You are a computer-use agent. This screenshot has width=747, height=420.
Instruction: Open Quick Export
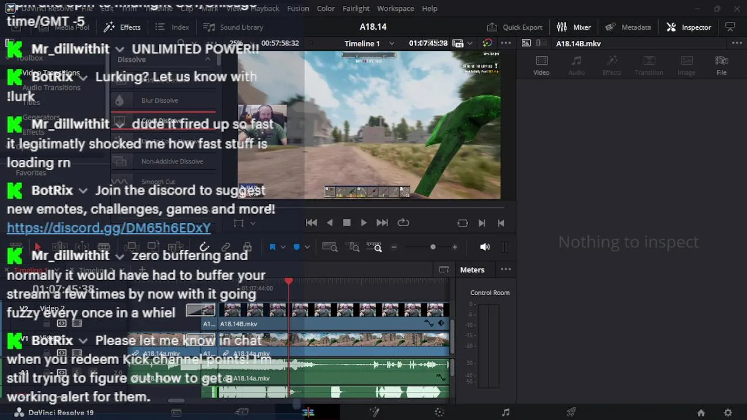(515, 27)
